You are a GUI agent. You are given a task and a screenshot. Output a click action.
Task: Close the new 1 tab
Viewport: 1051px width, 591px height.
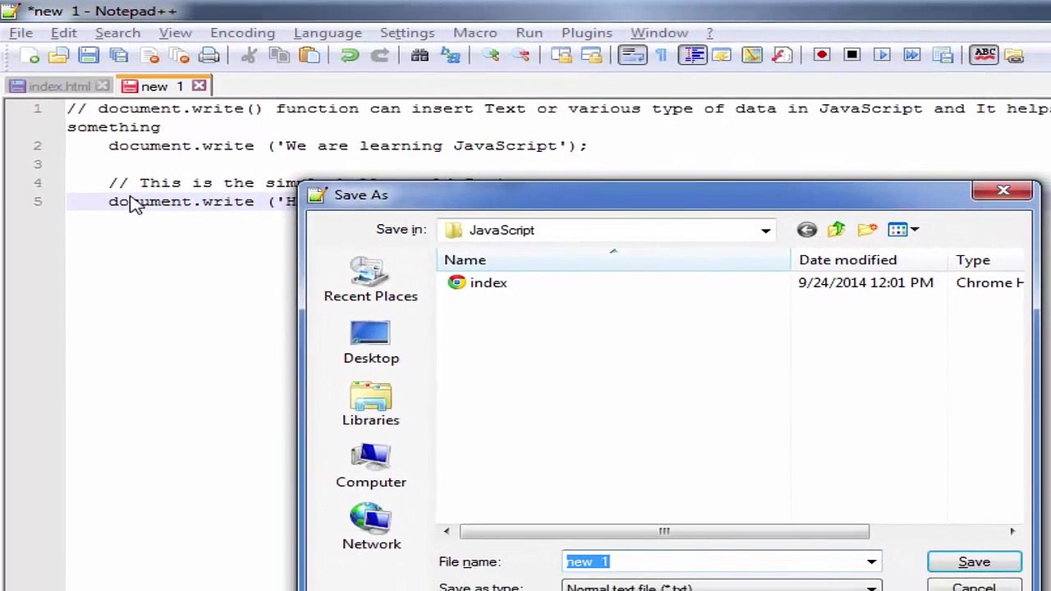click(199, 85)
